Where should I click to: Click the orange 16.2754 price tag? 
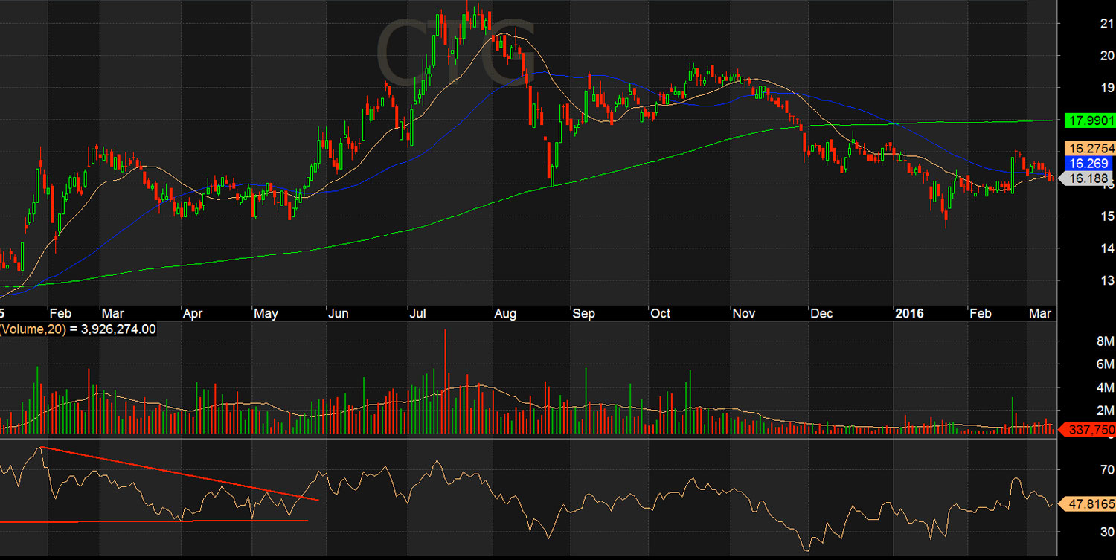pyautogui.click(x=1089, y=148)
